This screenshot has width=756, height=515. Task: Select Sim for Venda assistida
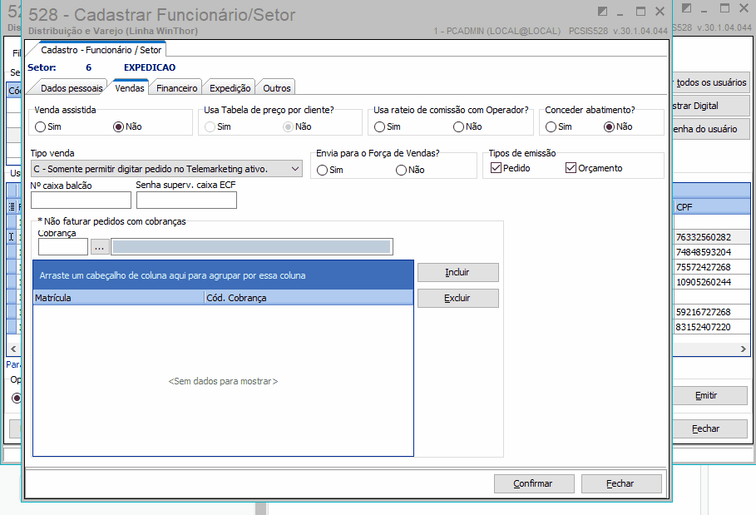41,126
